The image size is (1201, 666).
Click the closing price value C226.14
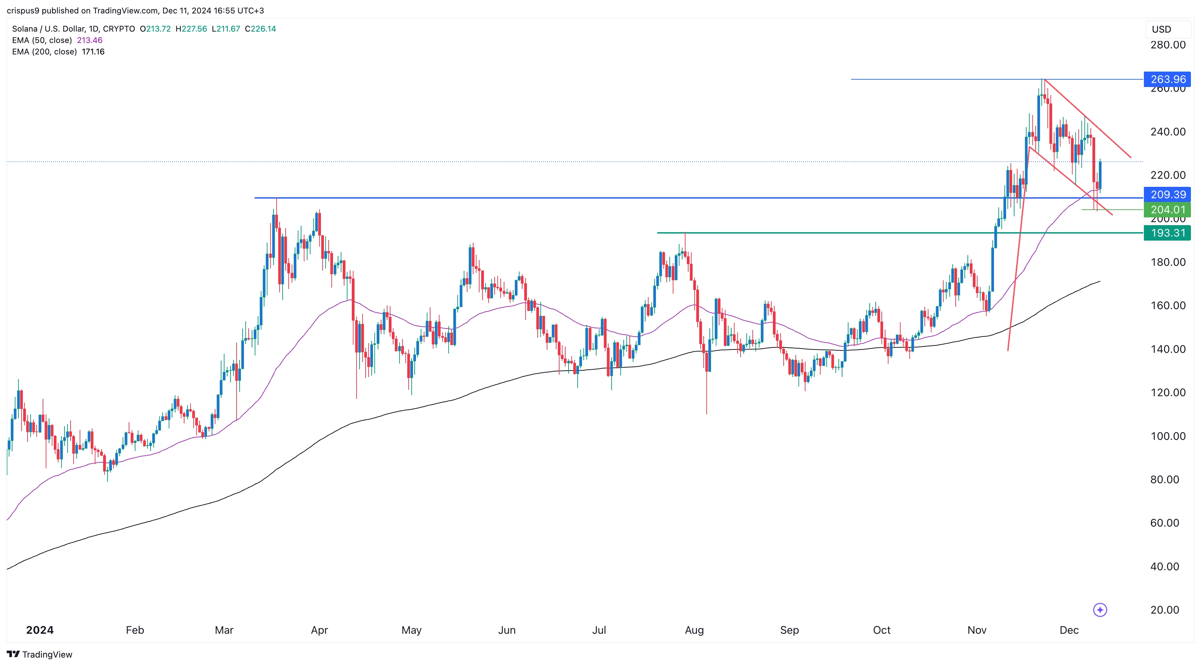260,29
